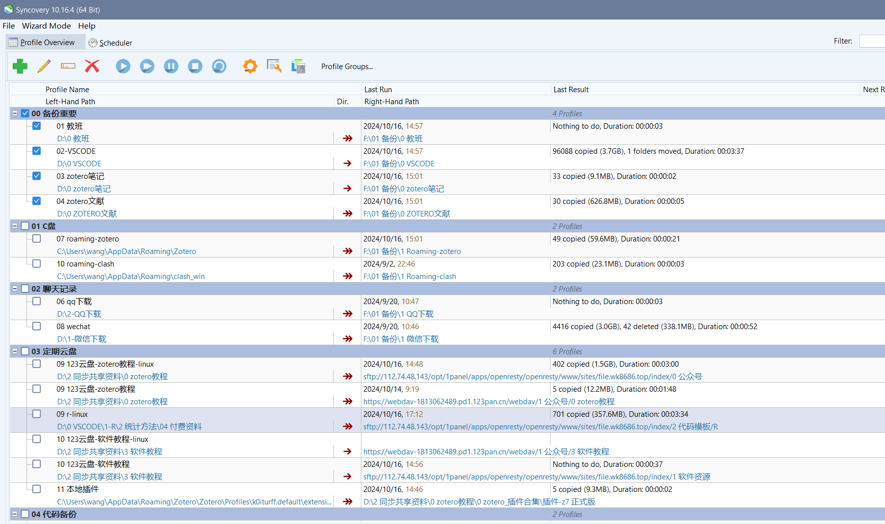This screenshot has height=524, width=885.
Task: Collapse the 01 C盘 group
Action: [x=15, y=226]
